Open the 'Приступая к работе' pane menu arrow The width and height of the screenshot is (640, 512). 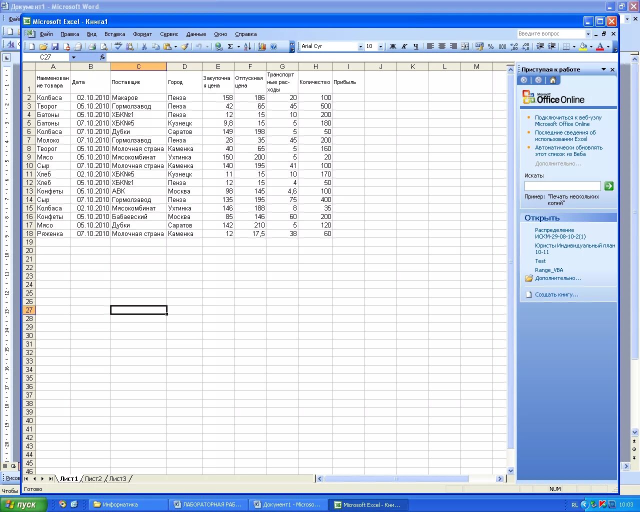(603, 69)
